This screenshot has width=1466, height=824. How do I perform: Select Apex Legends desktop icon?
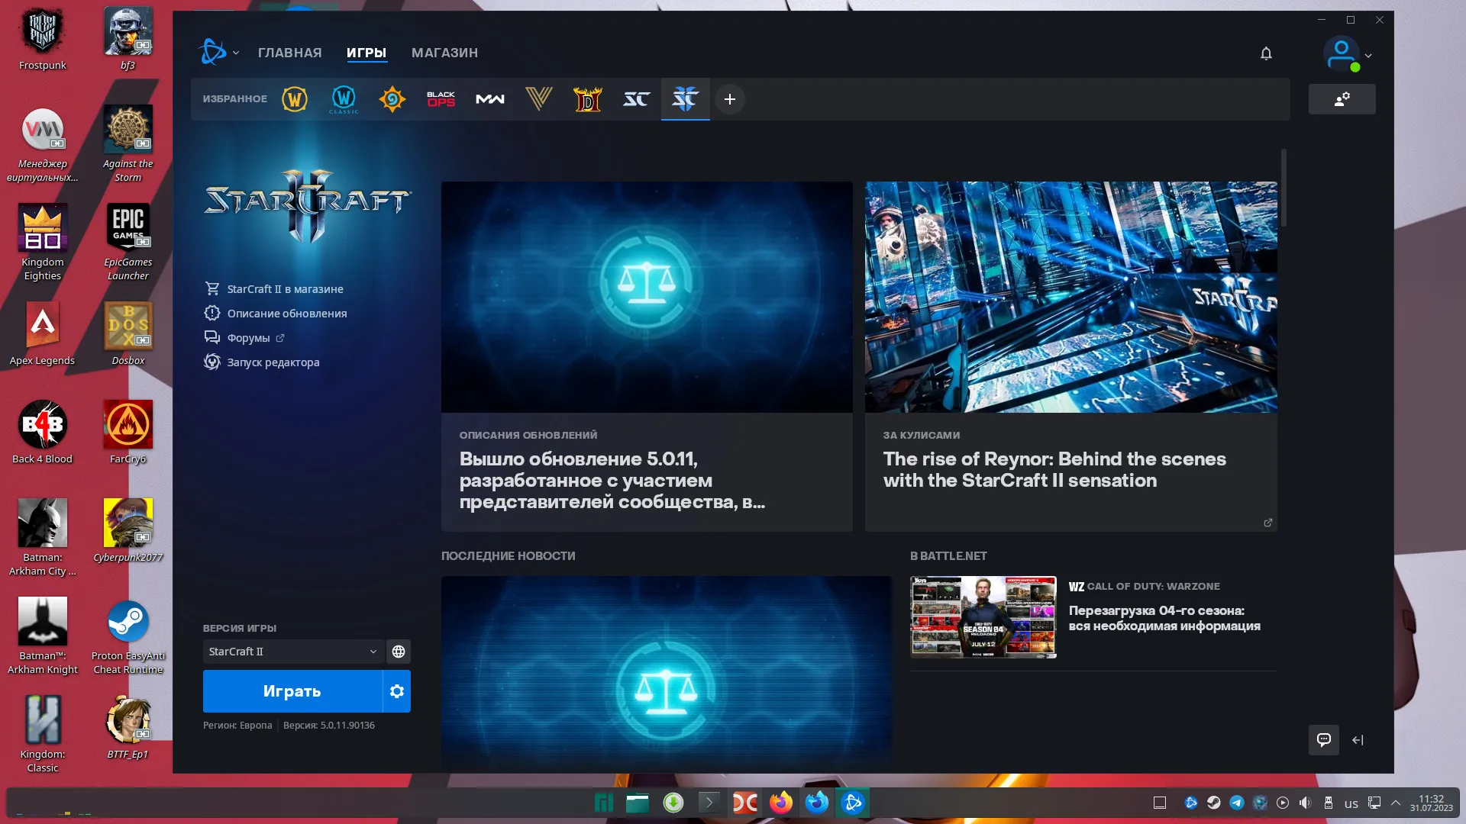pyautogui.click(x=43, y=334)
